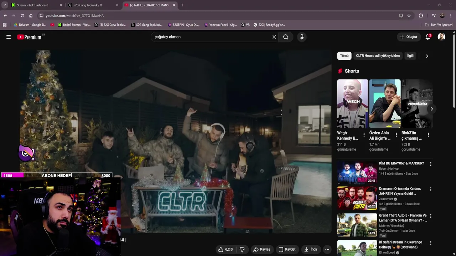The image size is (456, 256).
Task: Open the Chrome profile avatar
Action: (442, 16)
